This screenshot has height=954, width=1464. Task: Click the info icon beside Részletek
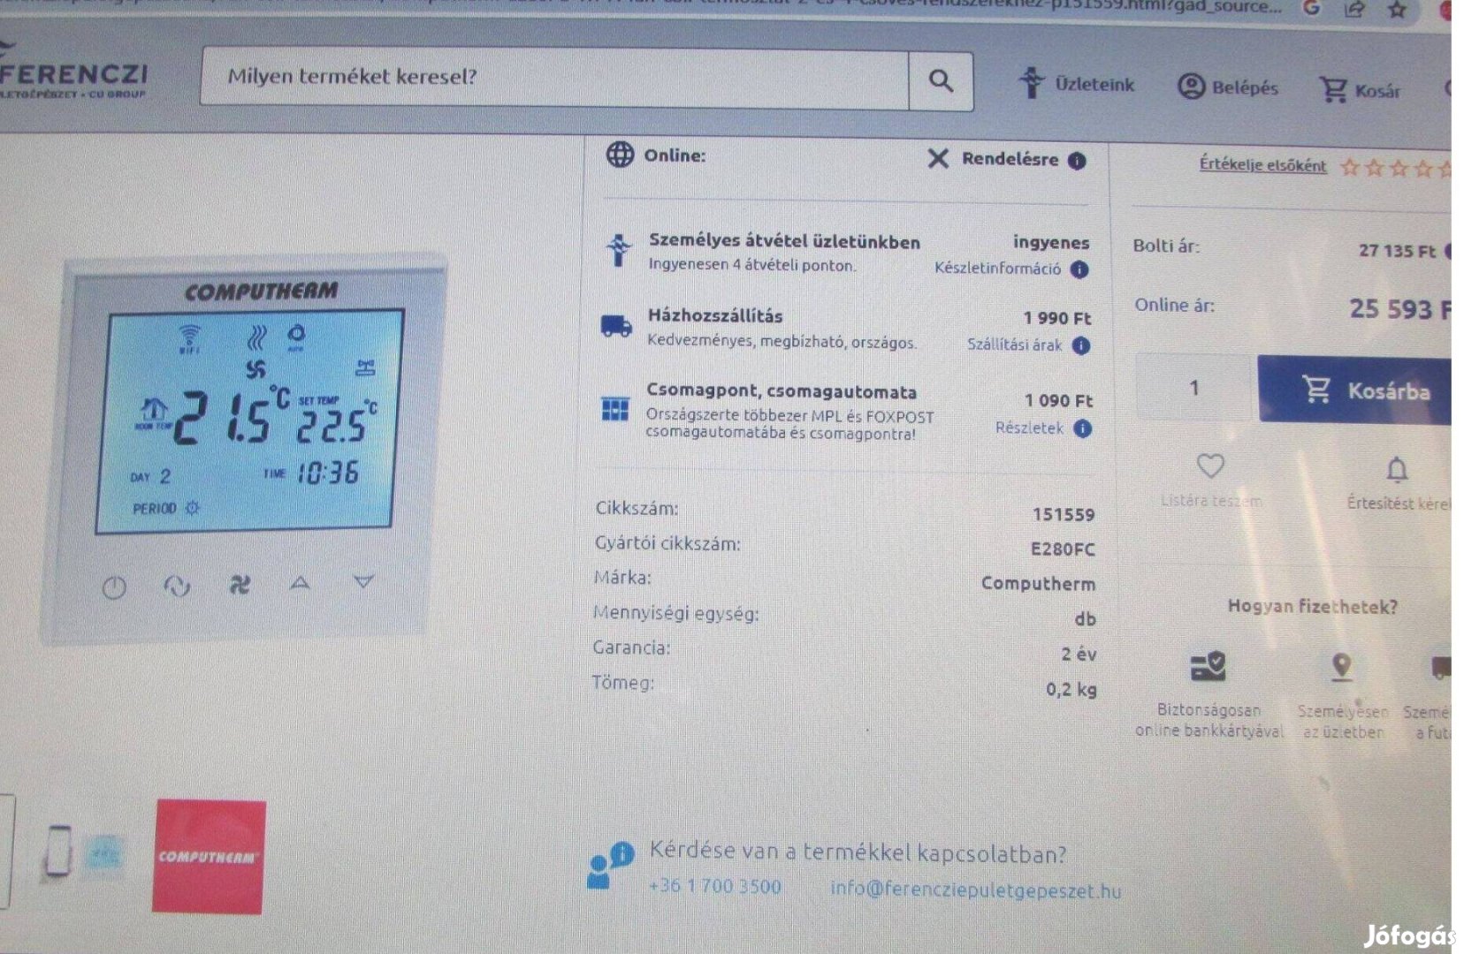(1083, 428)
